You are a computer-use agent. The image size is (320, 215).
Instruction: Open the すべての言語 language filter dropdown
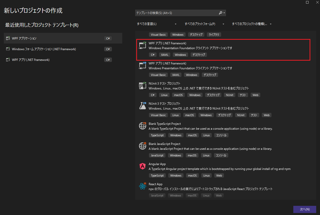157,24
